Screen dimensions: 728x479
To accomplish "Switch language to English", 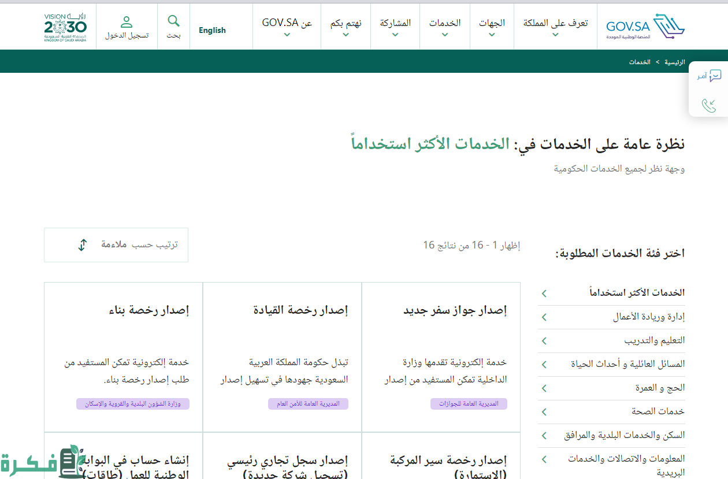I will 212,30.
